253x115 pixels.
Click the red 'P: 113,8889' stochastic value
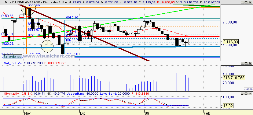tap(140, 93)
